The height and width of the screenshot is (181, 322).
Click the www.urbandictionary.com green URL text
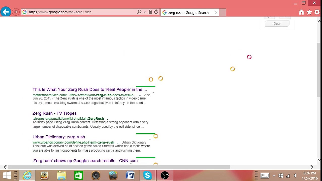coord(73,143)
